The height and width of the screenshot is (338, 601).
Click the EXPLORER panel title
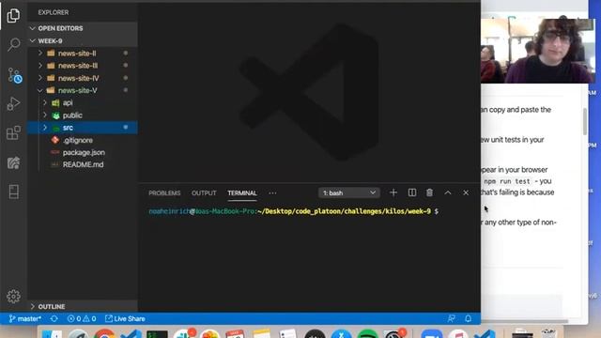point(54,12)
